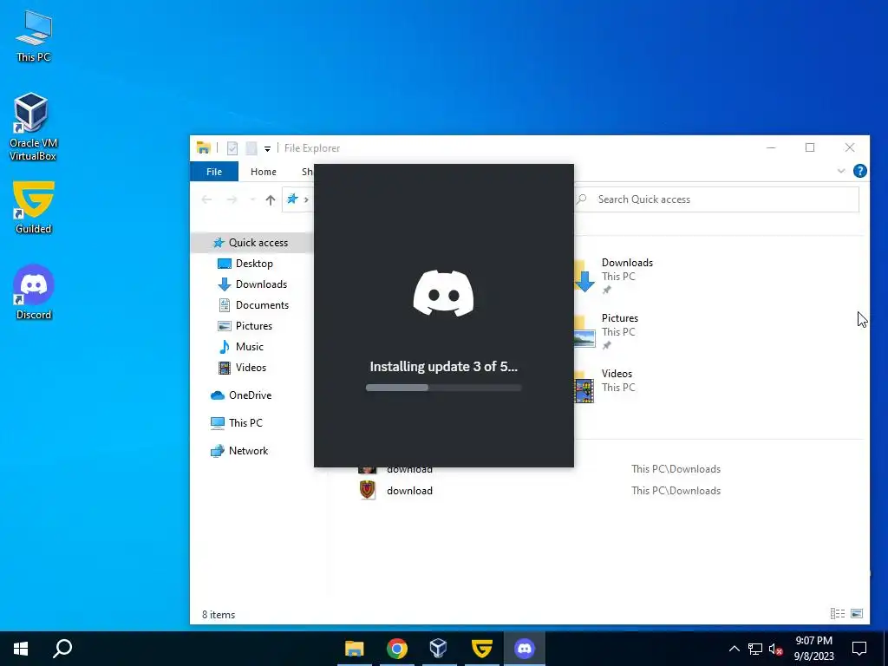Open Discord desktop shortcut
This screenshot has height=666, width=888.
pos(33,292)
